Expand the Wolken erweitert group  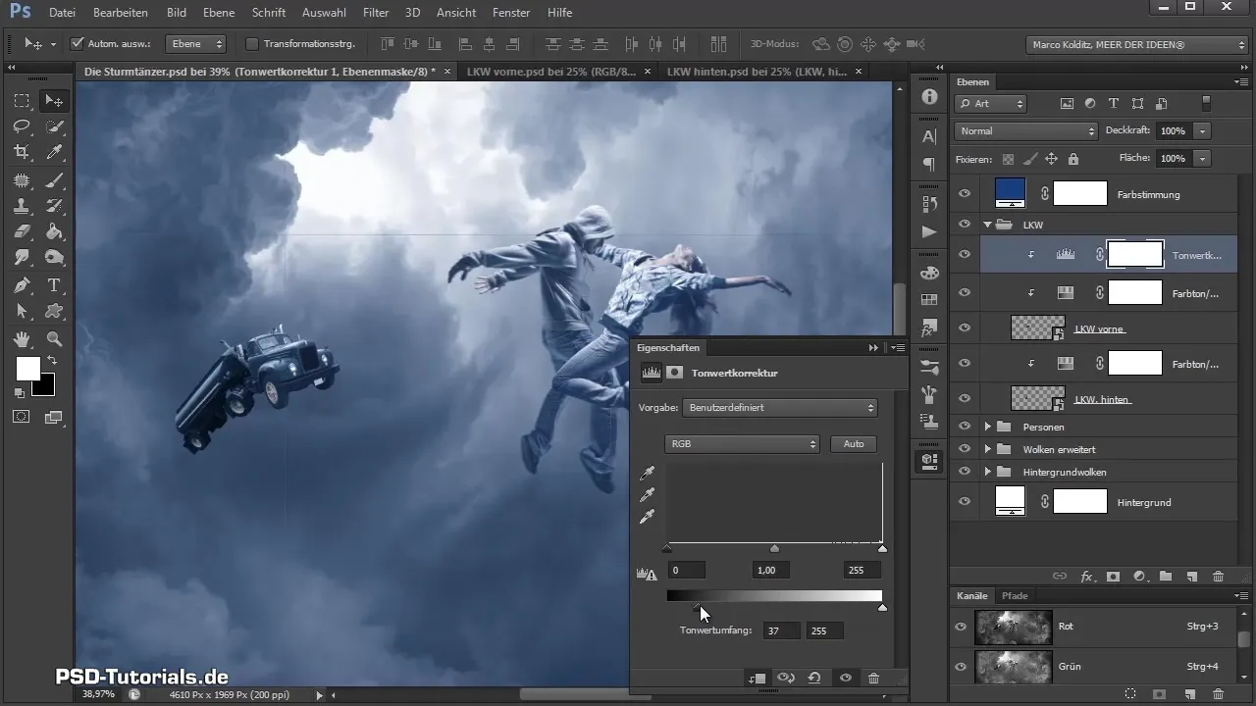coord(988,449)
